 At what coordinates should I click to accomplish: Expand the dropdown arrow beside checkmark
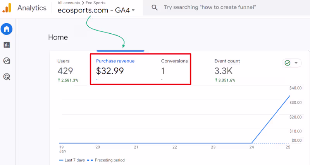296,63
